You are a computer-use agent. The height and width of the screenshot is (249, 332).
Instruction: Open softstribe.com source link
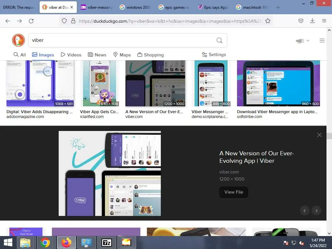click(249, 117)
